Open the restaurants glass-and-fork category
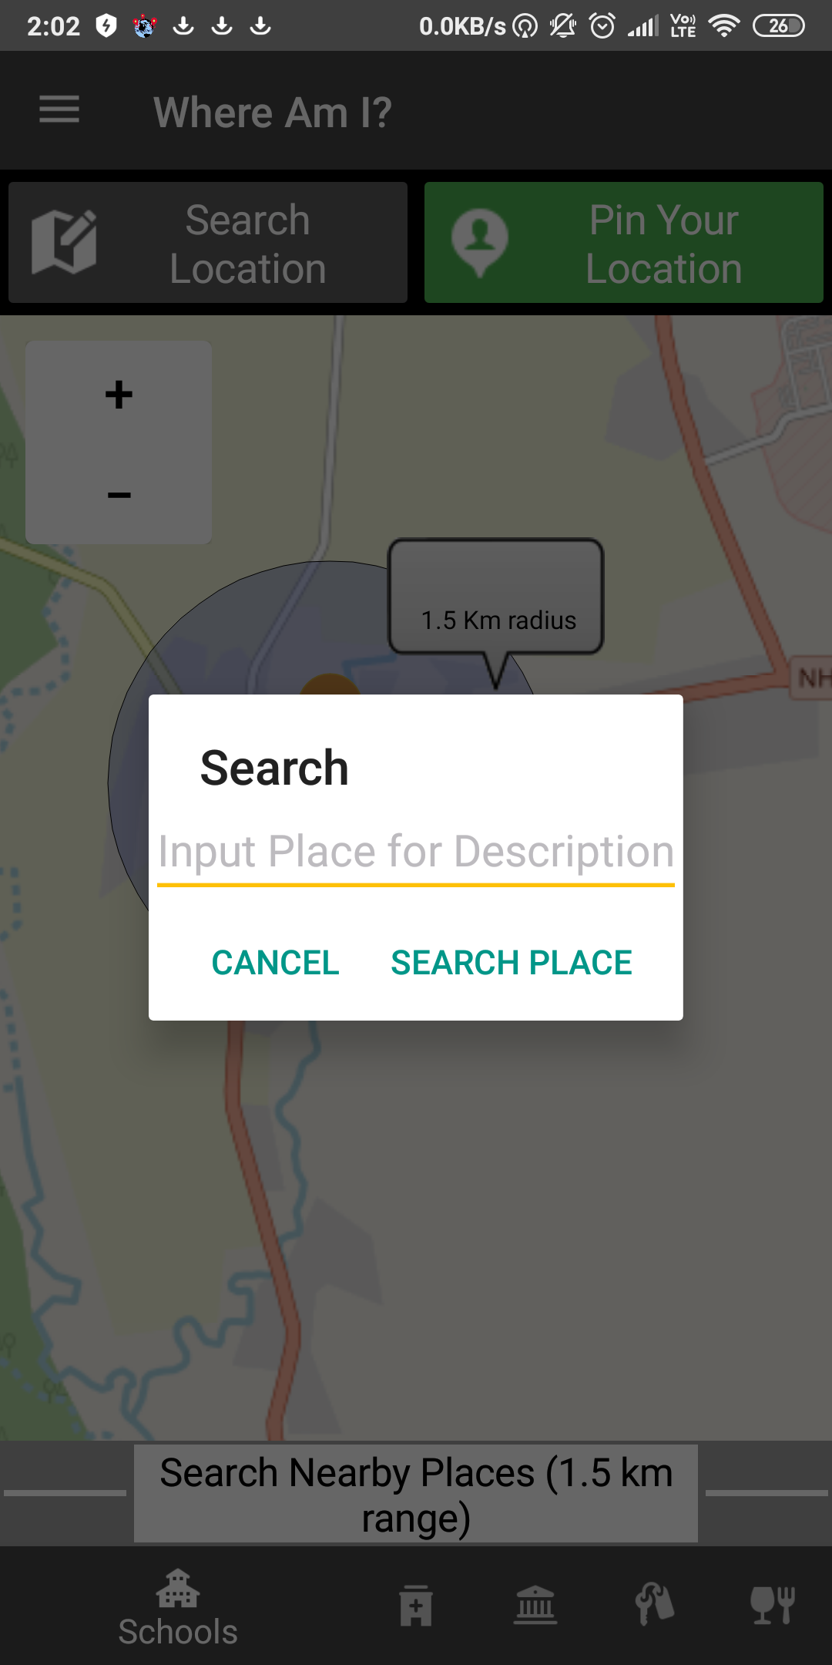 point(773,1606)
